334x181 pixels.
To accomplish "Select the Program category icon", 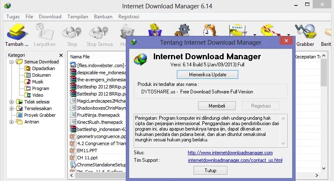I will 27,88.
